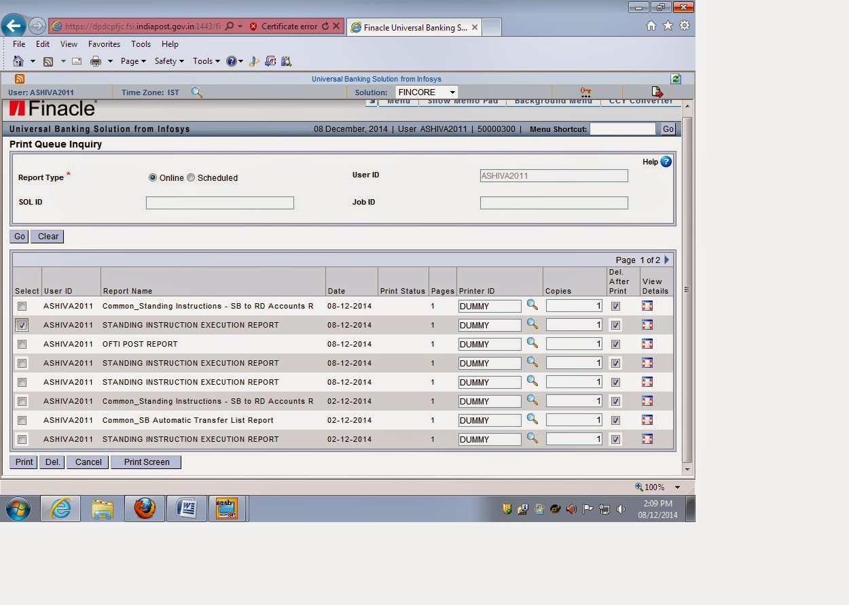
Task: Open the Safety dropdown menu
Action: (168, 60)
